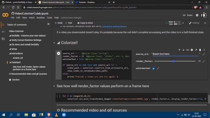
Task: Open browser hamburger menu
Action: 206,7
